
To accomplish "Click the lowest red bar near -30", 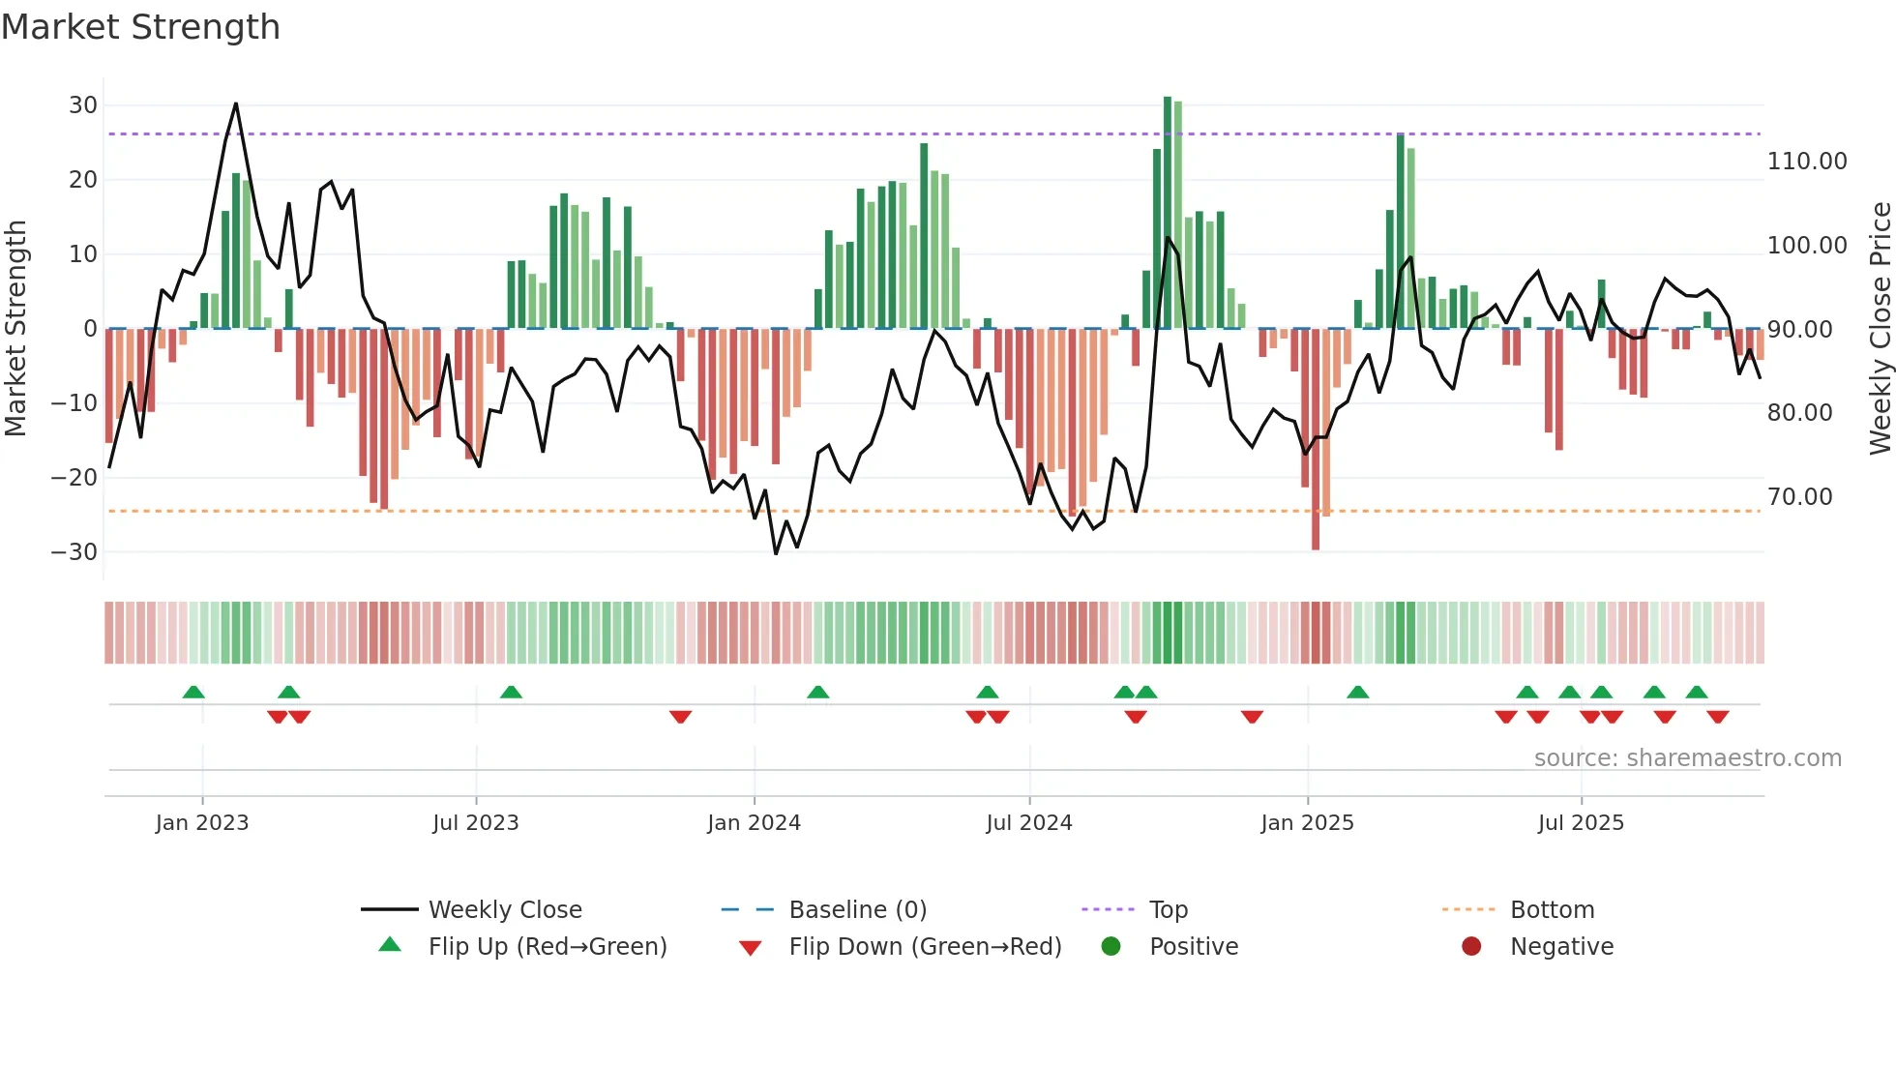I will coord(1316,439).
